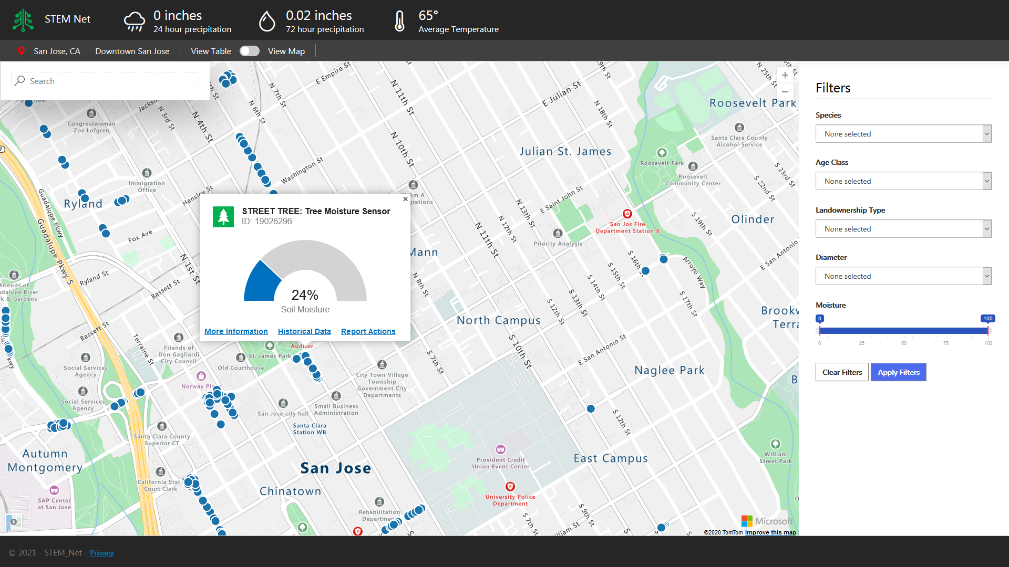1009x567 pixels.
Task: Open the Species dropdown
Action: 903,134
